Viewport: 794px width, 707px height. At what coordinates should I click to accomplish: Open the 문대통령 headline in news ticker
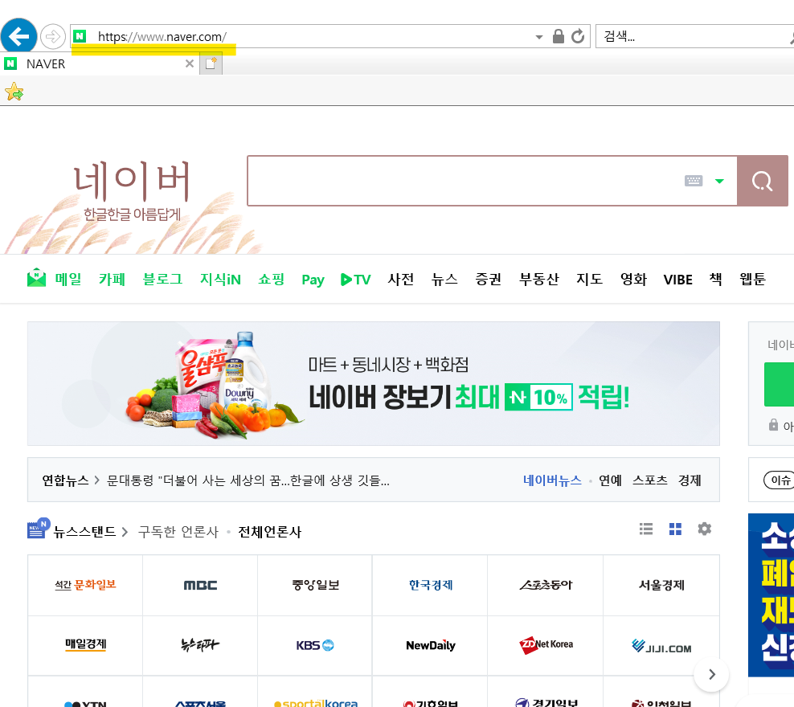tap(248, 480)
